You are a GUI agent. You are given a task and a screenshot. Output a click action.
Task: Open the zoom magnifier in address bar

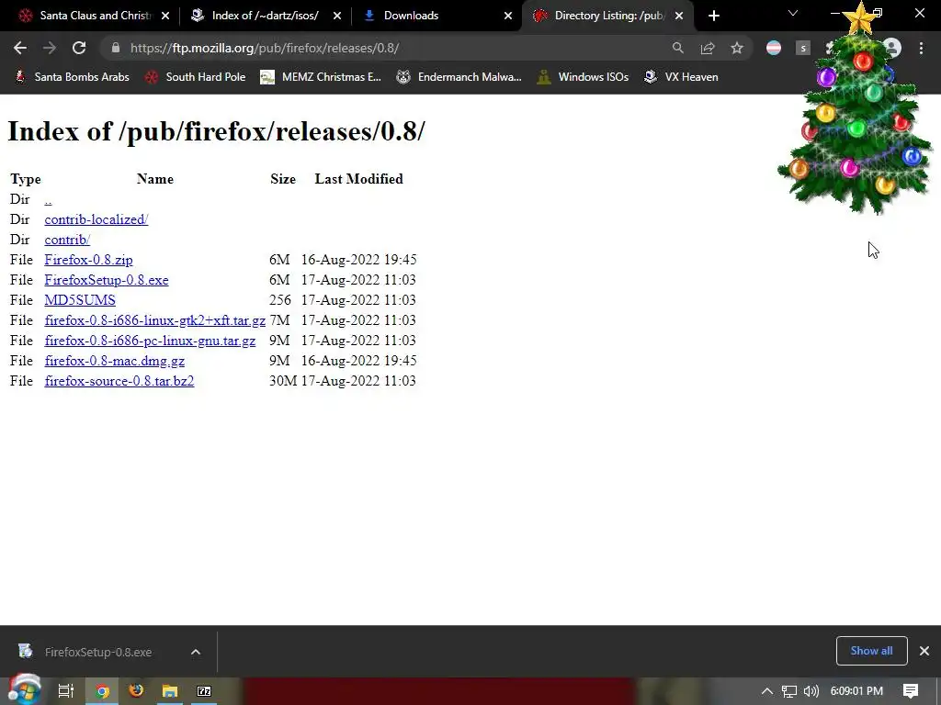coord(677,48)
